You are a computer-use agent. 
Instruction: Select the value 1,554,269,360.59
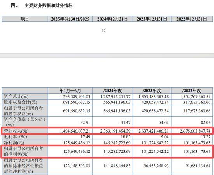pyautogui.click(x=195, y=96)
